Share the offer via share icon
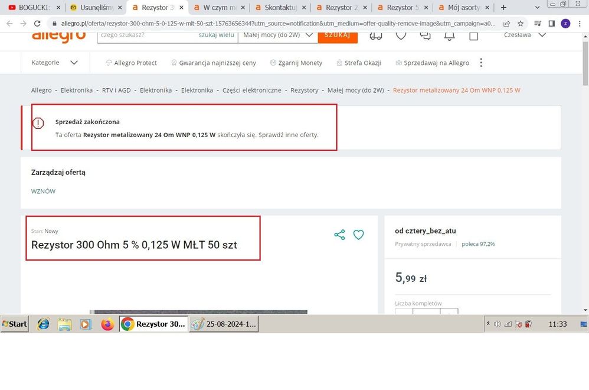The height and width of the screenshot is (390, 589). point(339,235)
